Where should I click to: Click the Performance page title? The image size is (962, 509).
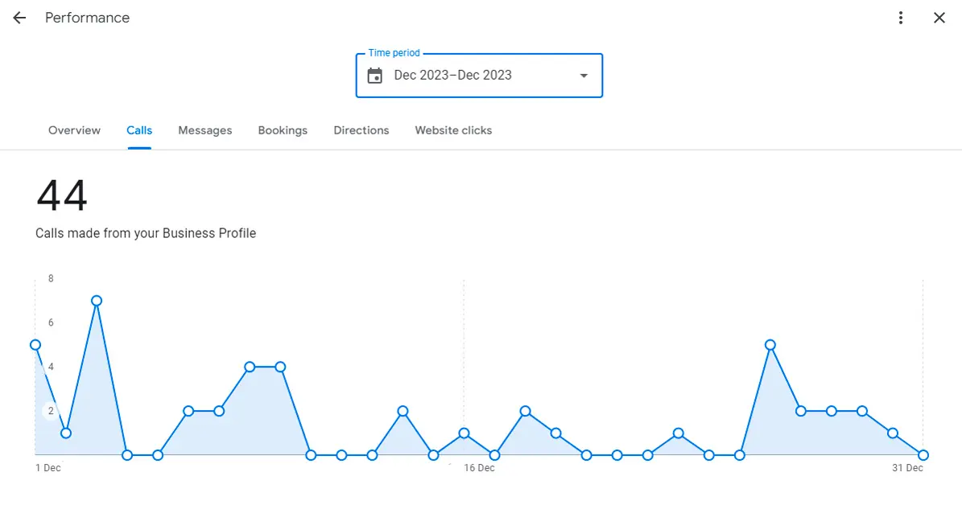click(87, 18)
